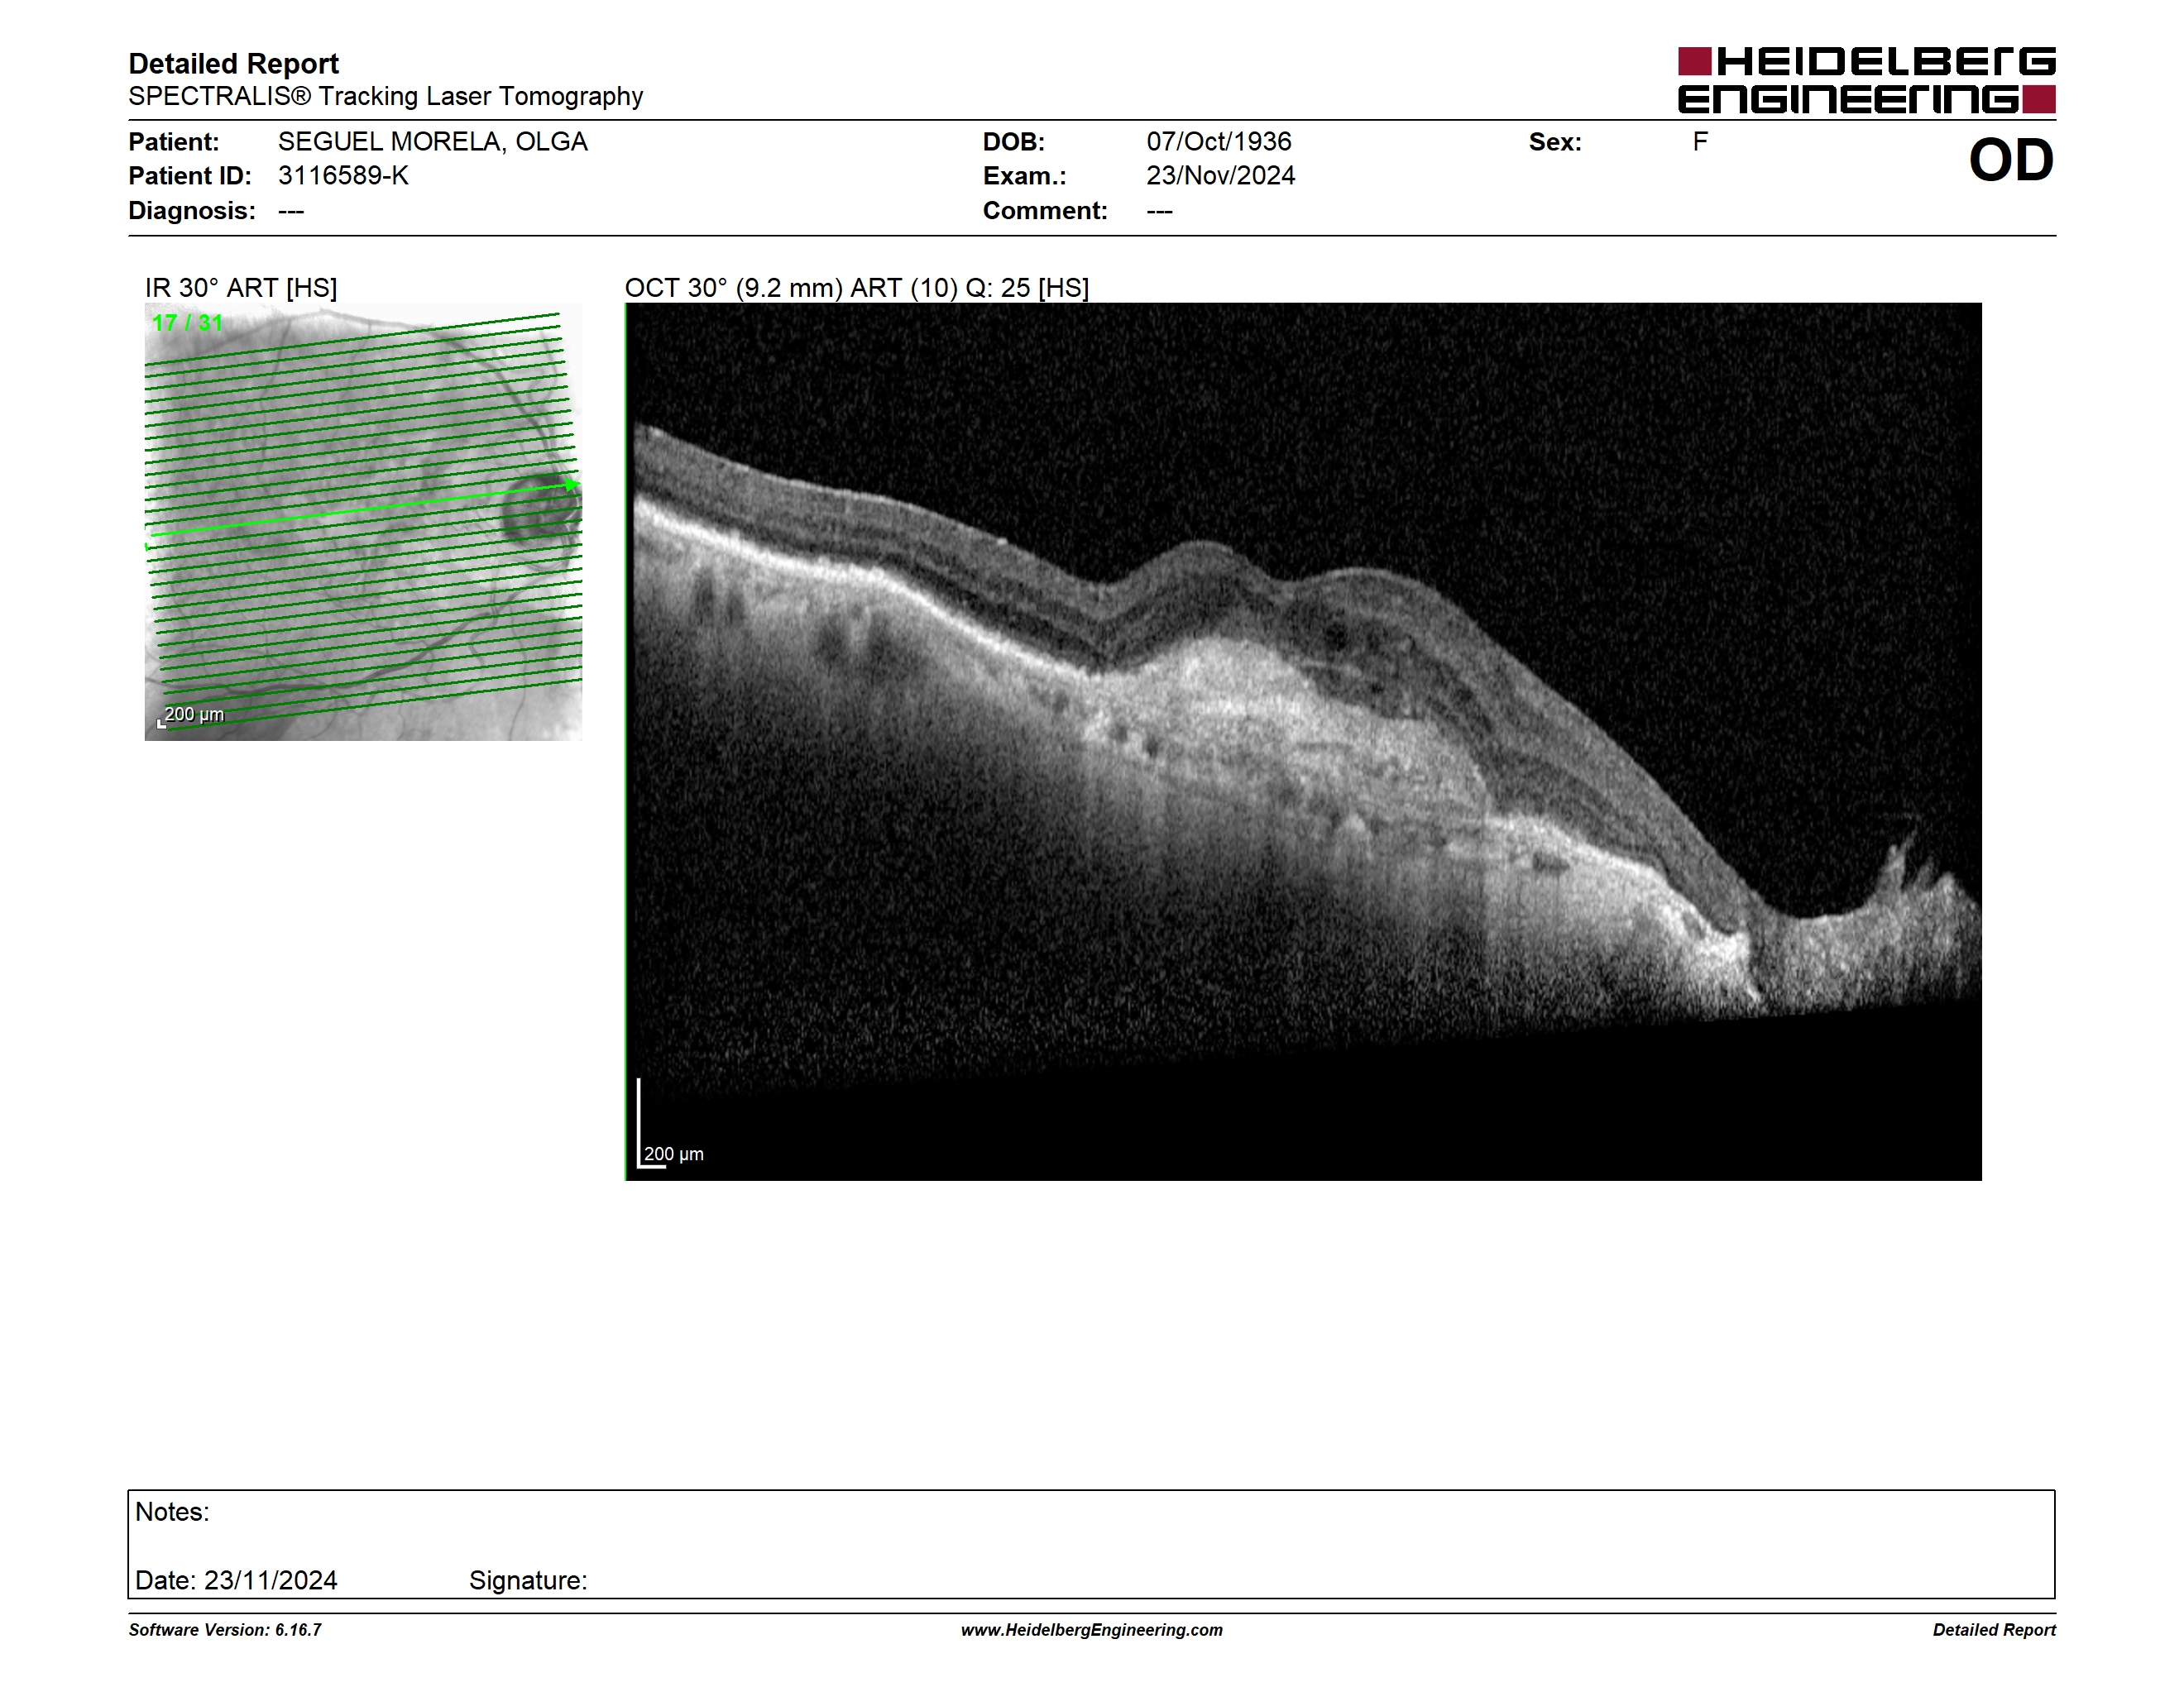Click the 'Exam.:' label
2184x1687 pixels.
point(1024,176)
